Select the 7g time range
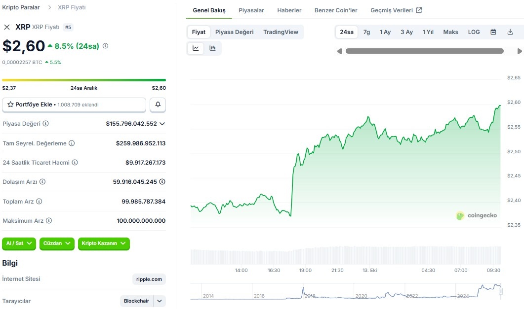Screen dimensions: 524x309 (x=366, y=32)
